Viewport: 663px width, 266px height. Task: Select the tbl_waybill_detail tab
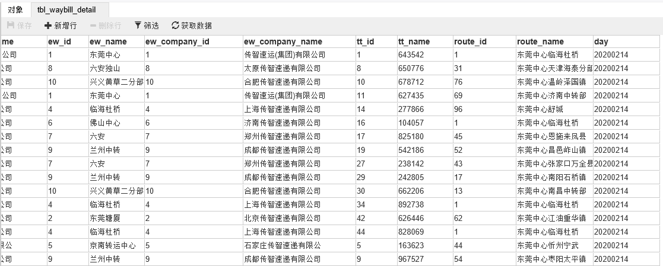(66, 9)
